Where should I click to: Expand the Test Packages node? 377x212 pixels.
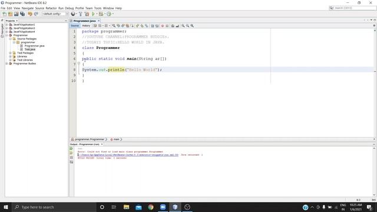pos(11,53)
